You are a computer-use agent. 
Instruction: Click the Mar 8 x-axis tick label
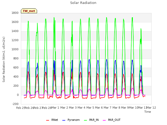(x=116, y=108)
